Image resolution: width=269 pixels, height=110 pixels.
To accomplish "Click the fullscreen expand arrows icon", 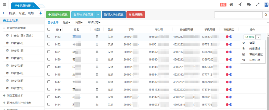I will click(257, 4).
